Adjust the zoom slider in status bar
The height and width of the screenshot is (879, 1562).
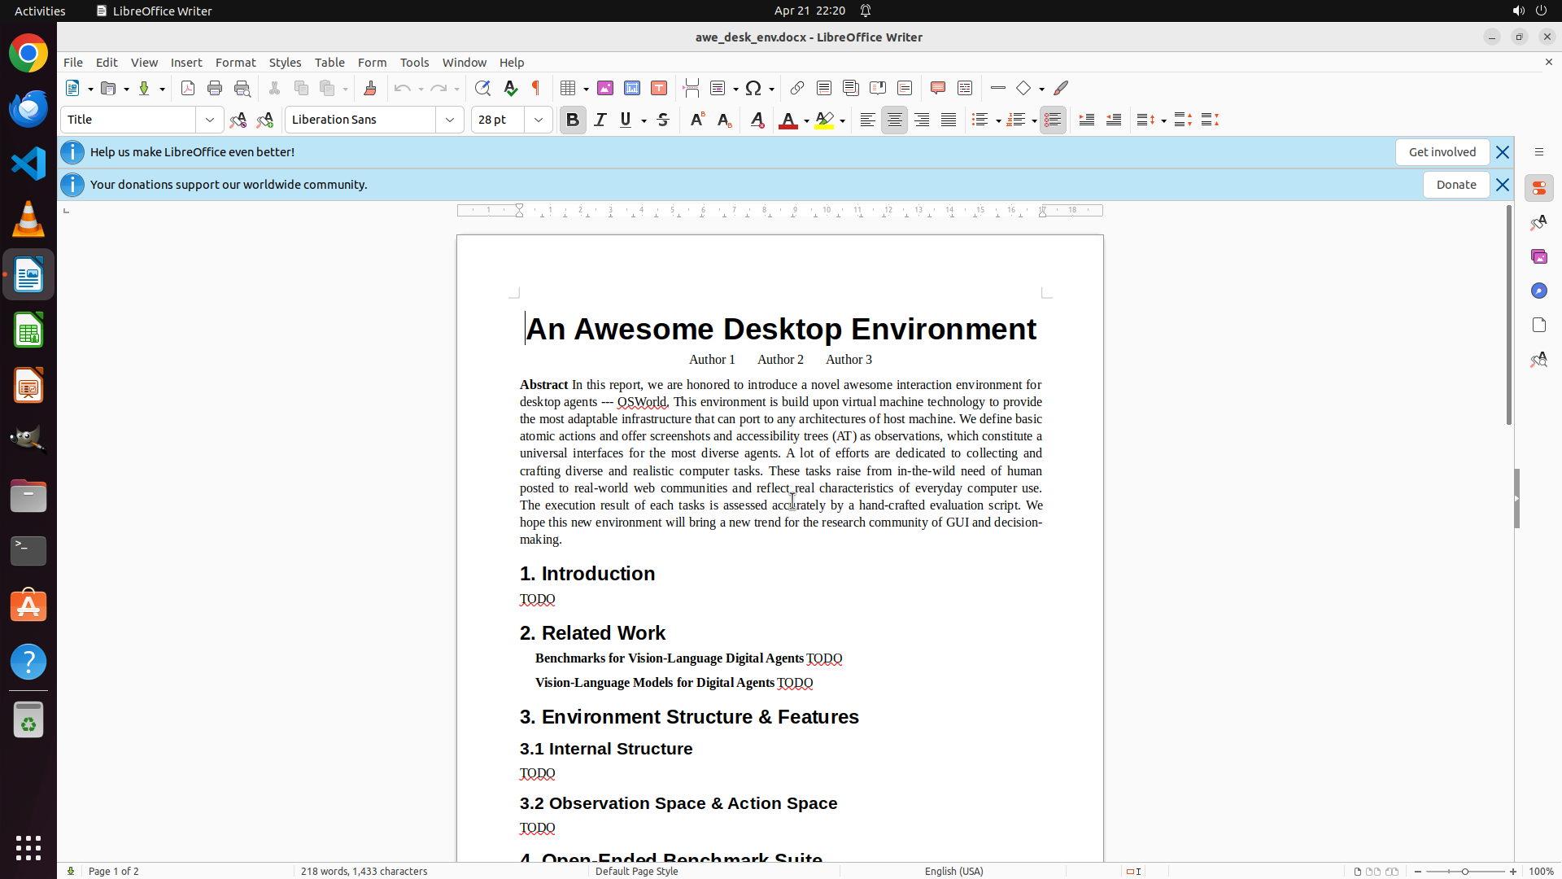click(1465, 871)
